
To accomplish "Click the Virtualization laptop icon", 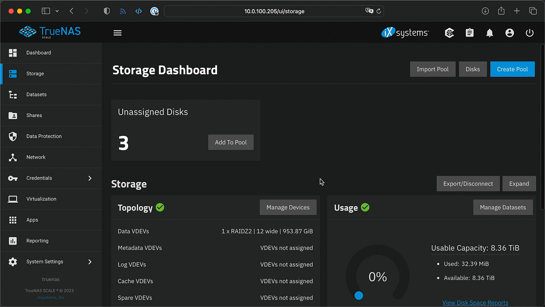I will [x=13, y=199].
